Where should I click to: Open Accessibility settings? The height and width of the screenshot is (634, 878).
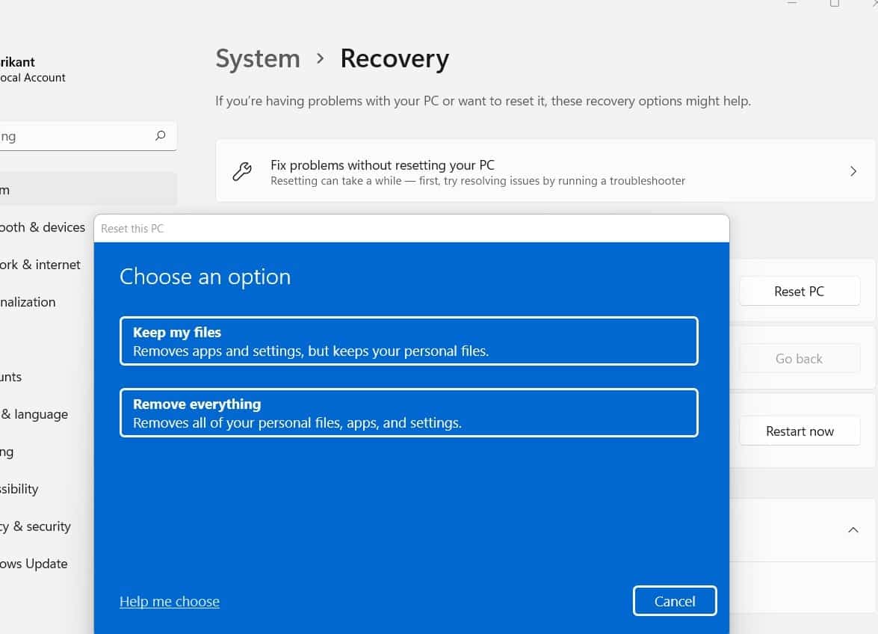[x=19, y=488]
